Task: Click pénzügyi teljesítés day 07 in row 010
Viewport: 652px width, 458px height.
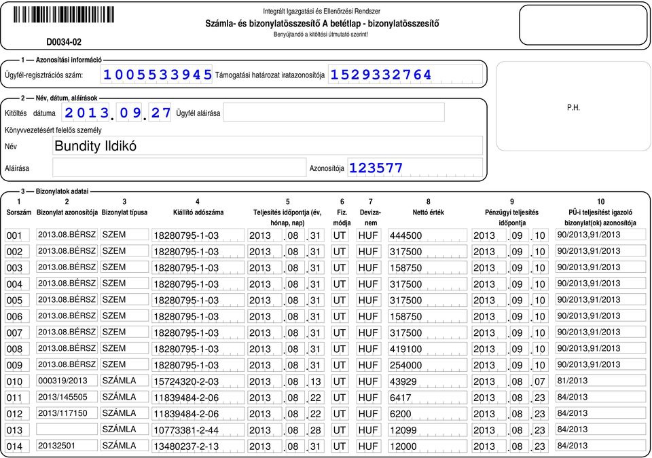Action: pyautogui.click(x=540, y=381)
